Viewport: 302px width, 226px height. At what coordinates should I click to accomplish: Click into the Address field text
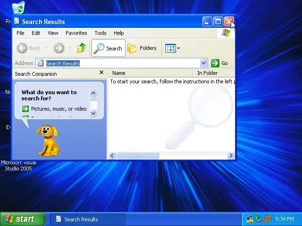click(63, 63)
